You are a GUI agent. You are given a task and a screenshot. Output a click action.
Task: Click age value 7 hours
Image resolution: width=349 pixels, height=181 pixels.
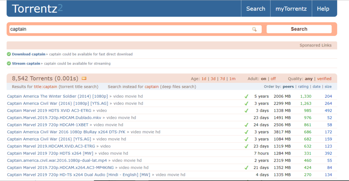261,153
